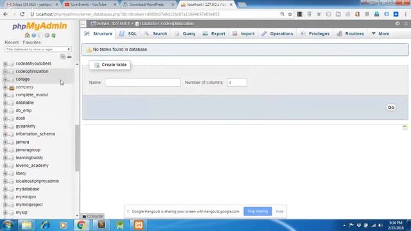Click the Go button
This screenshot has height=231, width=411.
[391, 107]
